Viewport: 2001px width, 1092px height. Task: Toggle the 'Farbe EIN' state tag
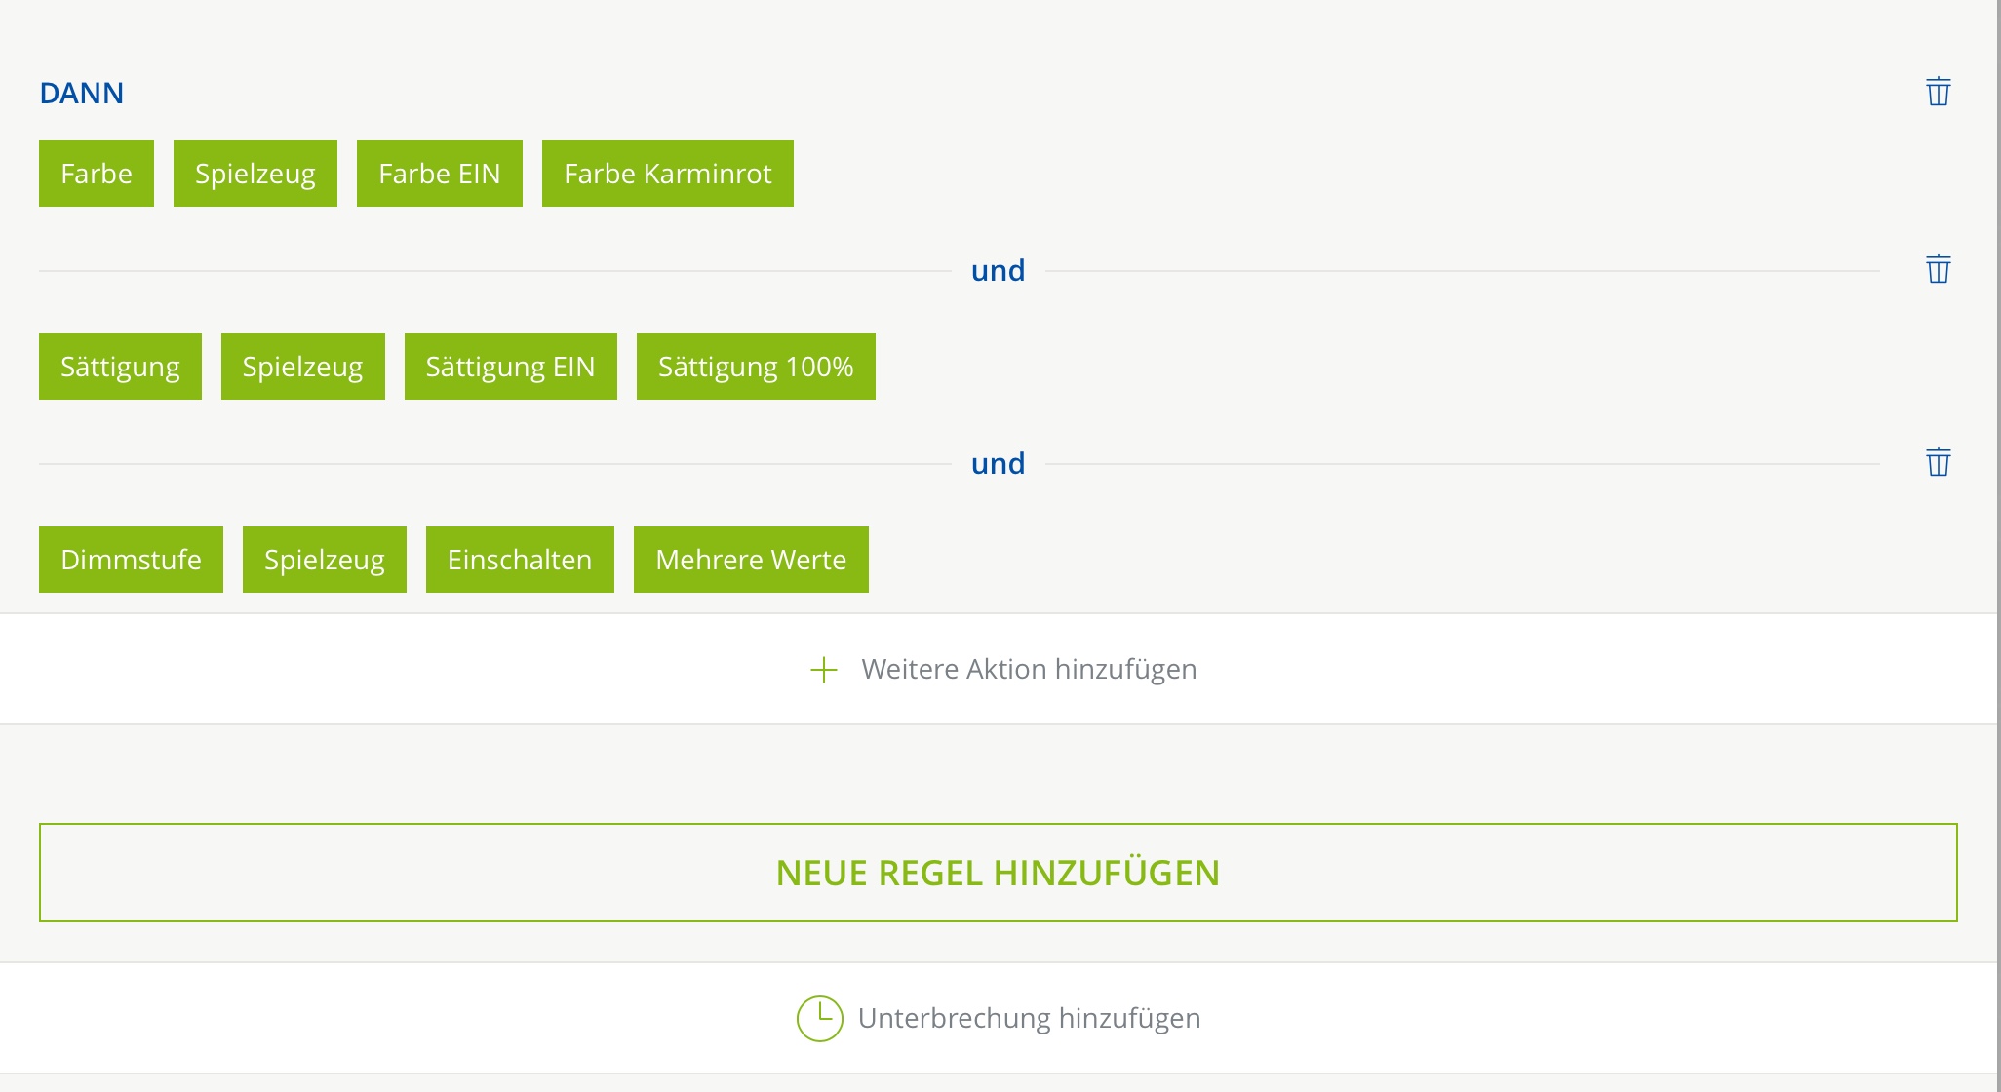point(439,174)
